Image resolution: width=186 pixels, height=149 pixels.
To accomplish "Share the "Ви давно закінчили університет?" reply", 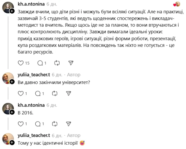I will tap(69, 93).
